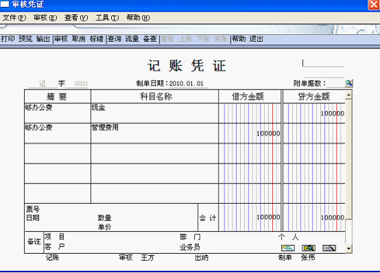
Task: Select the 管理费用 account name cell
Action: [x=154, y=133]
